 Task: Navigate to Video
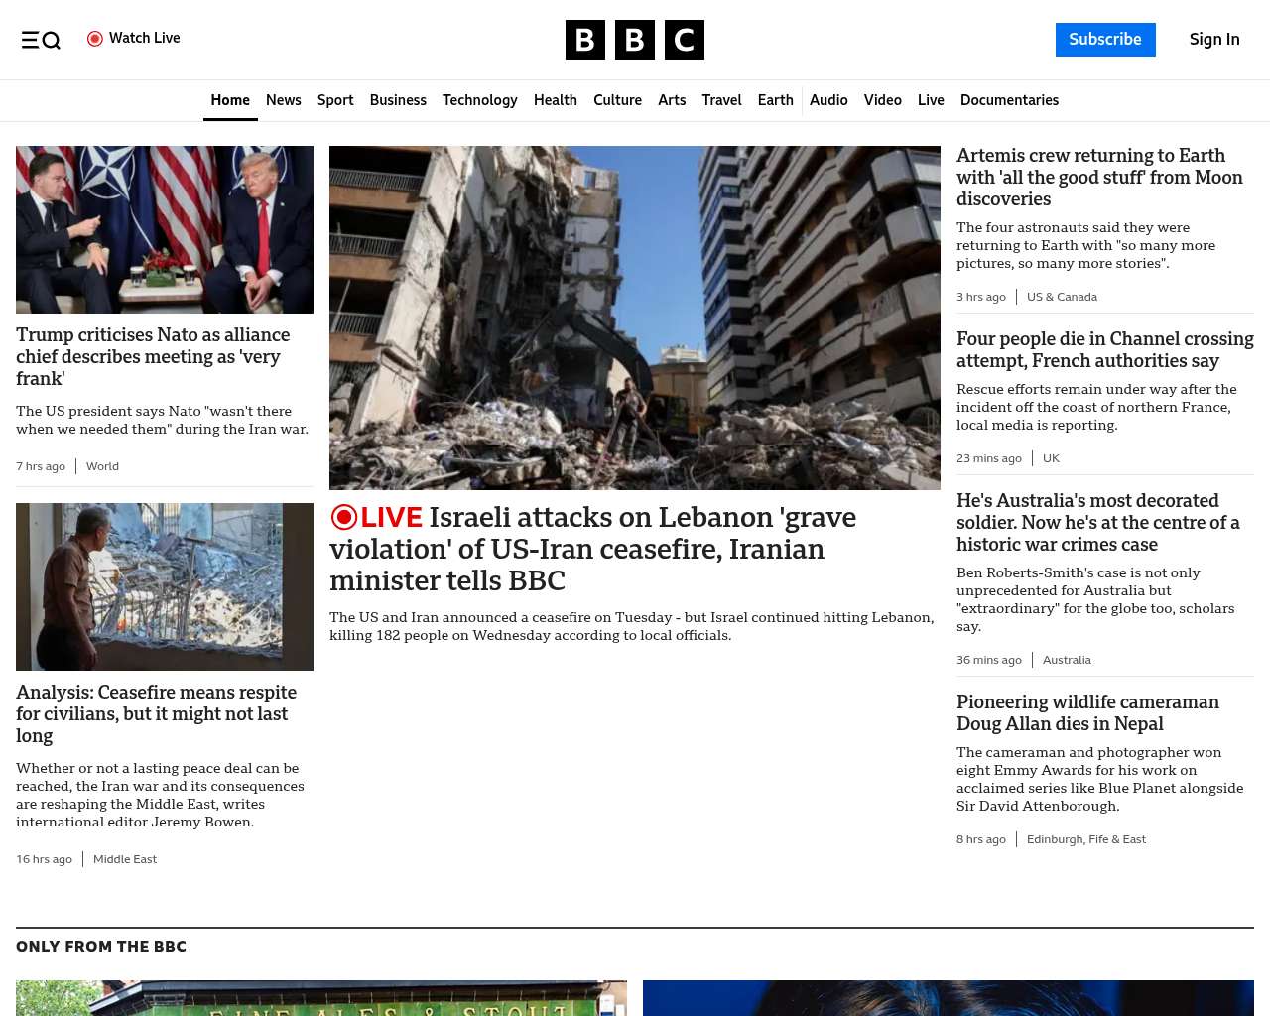(883, 100)
